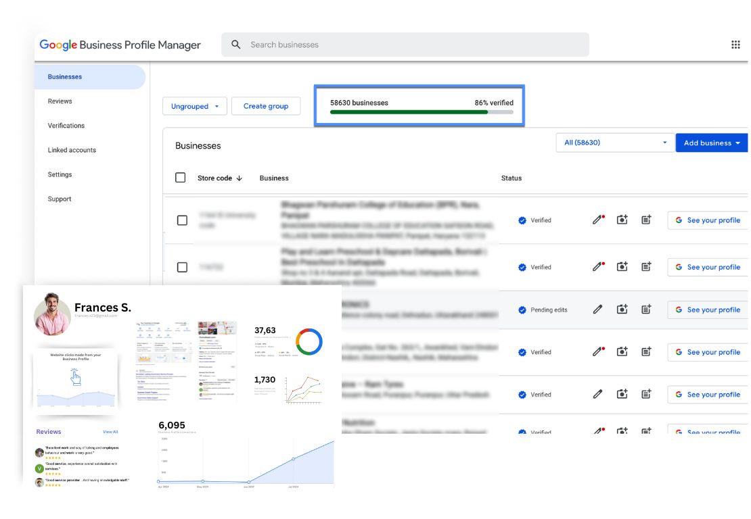Image resolution: width=751 pixels, height=519 pixels.
Task: Add photo to second business row
Action: coord(622,266)
